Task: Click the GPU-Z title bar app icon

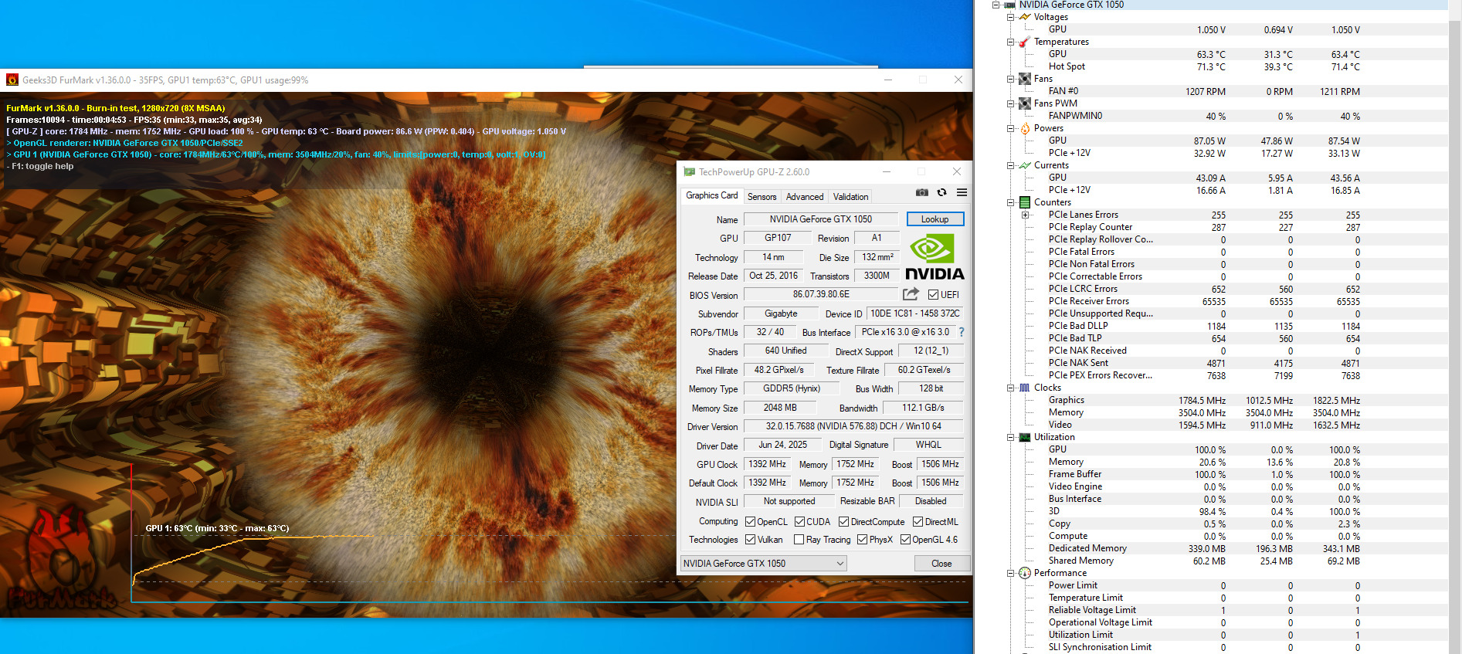Action: click(x=689, y=171)
